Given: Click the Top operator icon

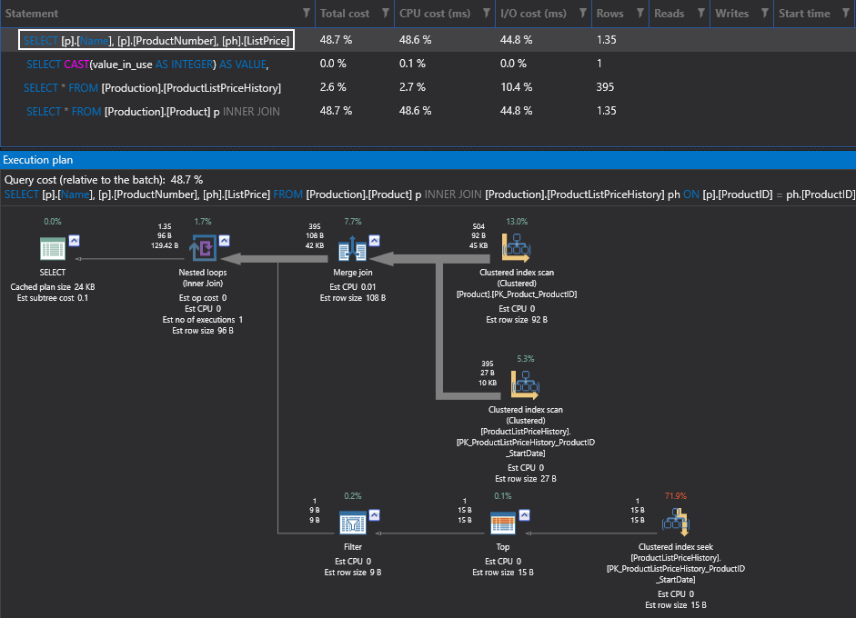Looking at the screenshot, I should click(502, 522).
